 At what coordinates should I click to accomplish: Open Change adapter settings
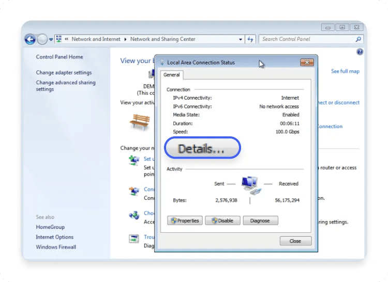click(64, 72)
